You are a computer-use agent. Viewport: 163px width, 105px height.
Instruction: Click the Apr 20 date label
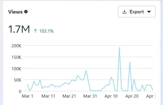[132, 96]
